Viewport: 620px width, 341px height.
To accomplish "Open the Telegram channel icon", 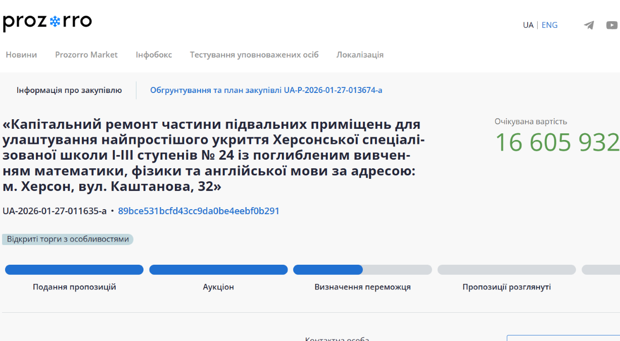I will 589,25.
